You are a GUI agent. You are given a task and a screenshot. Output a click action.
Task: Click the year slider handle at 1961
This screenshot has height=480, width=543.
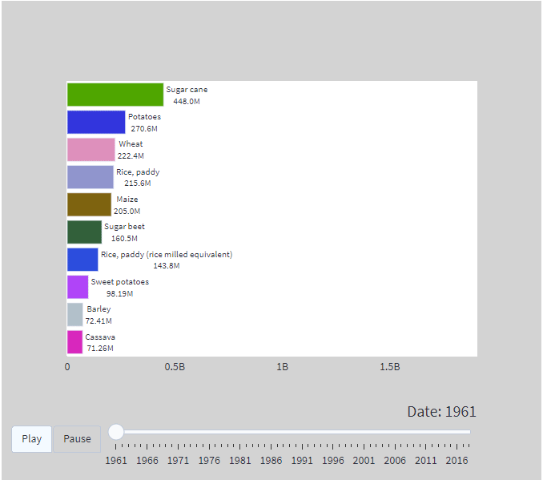[116, 432]
